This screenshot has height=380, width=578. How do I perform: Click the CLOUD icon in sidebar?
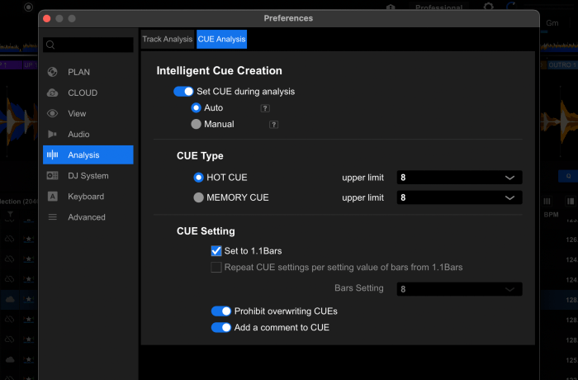tap(53, 93)
